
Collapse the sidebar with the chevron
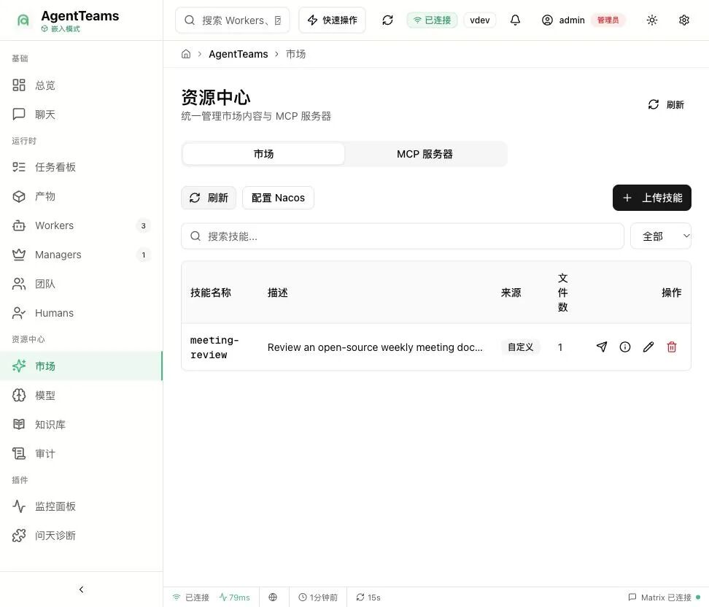82,589
